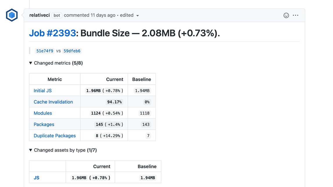Click the relativeci username
The height and width of the screenshot is (187, 333).
pyautogui.click(x=39, y=15)
